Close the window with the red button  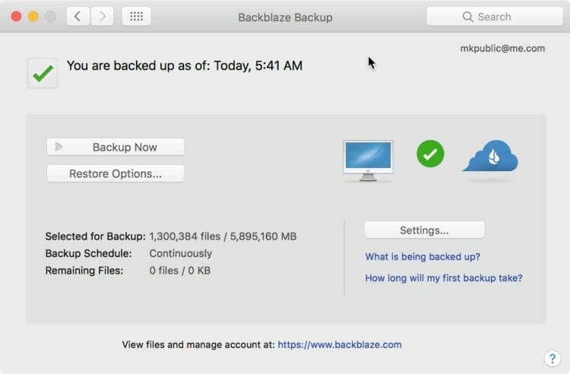click(x=16, y=17)
